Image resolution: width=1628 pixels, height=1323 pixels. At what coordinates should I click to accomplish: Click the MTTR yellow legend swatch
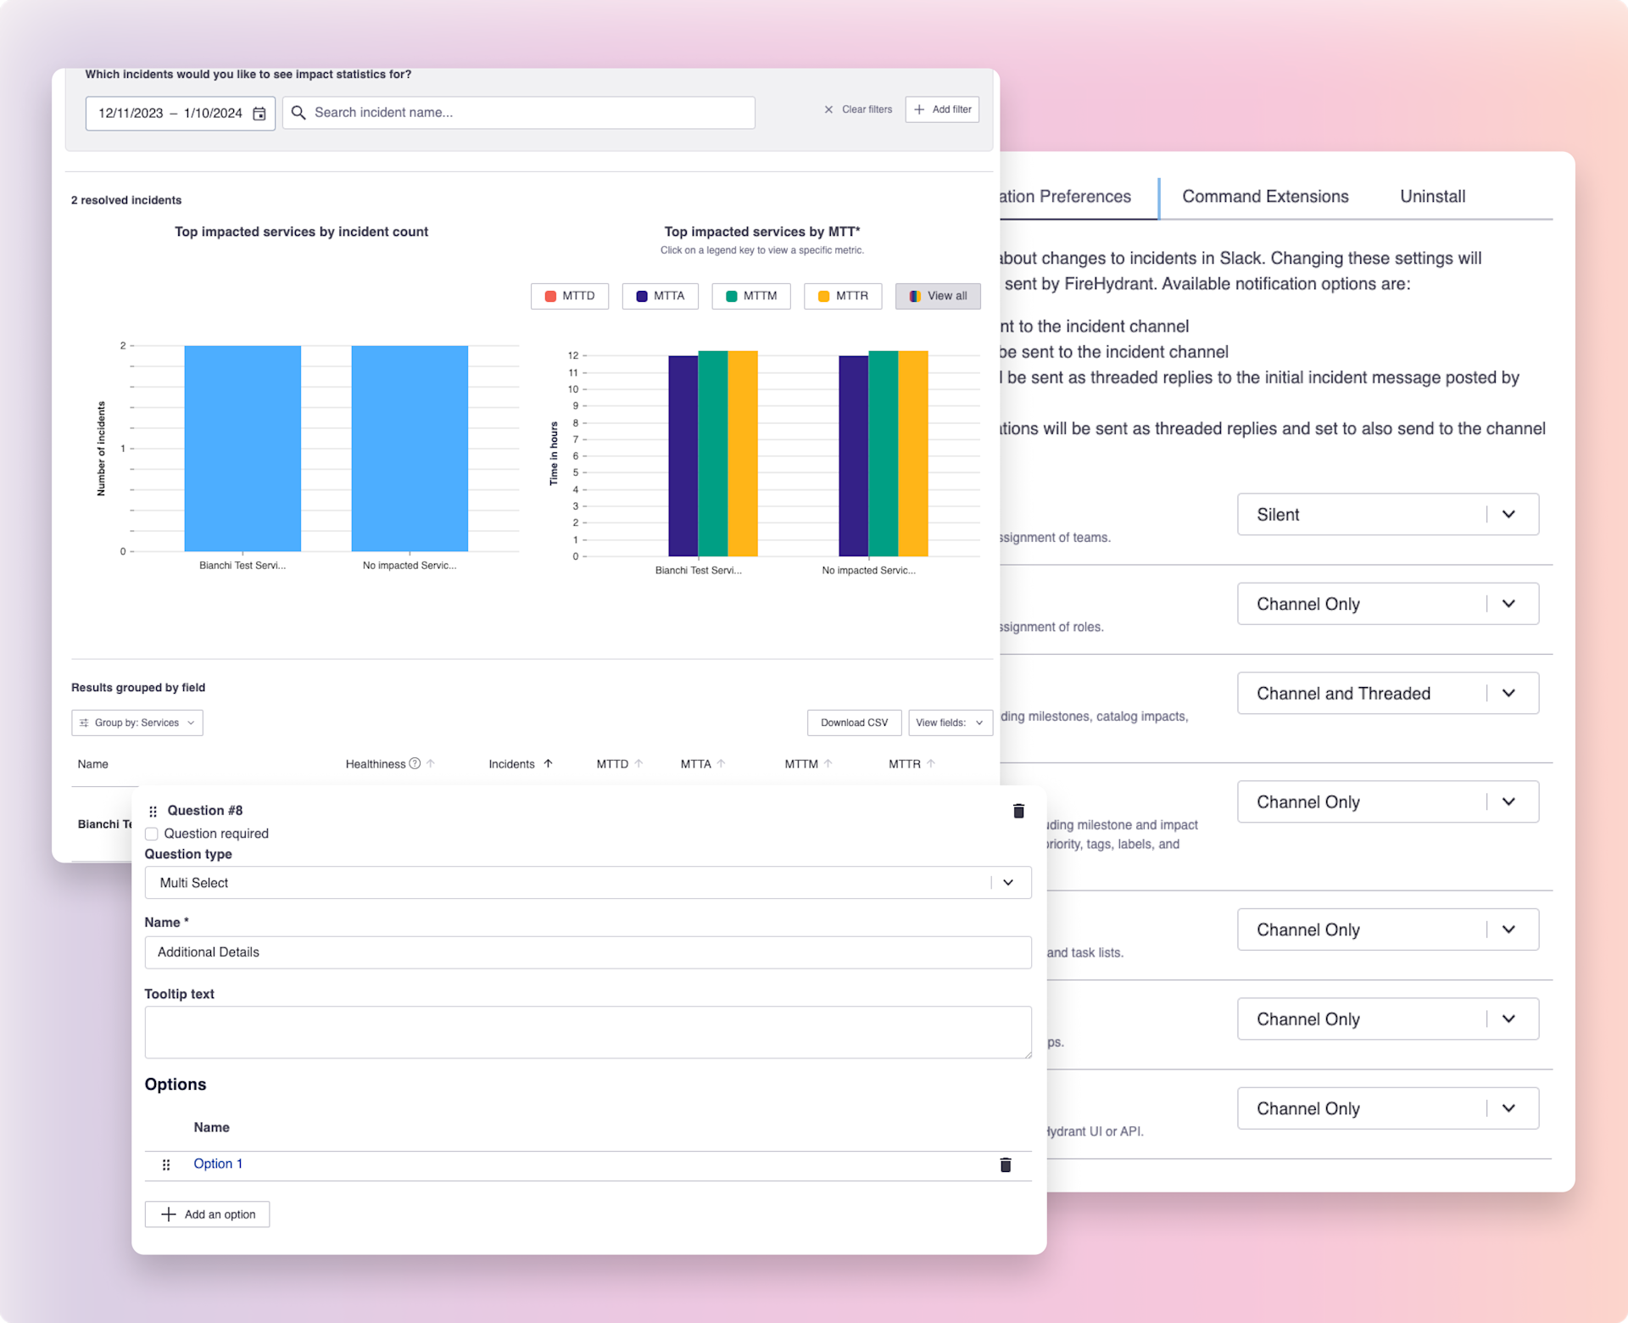coord(823,296)
